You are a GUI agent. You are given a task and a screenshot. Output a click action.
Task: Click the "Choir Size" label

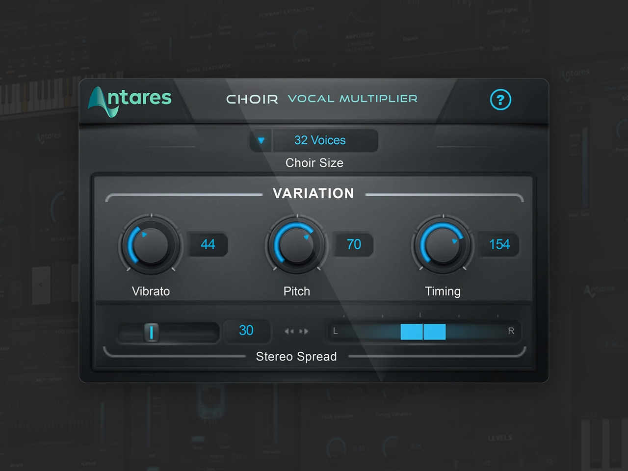tap(314, 163)
